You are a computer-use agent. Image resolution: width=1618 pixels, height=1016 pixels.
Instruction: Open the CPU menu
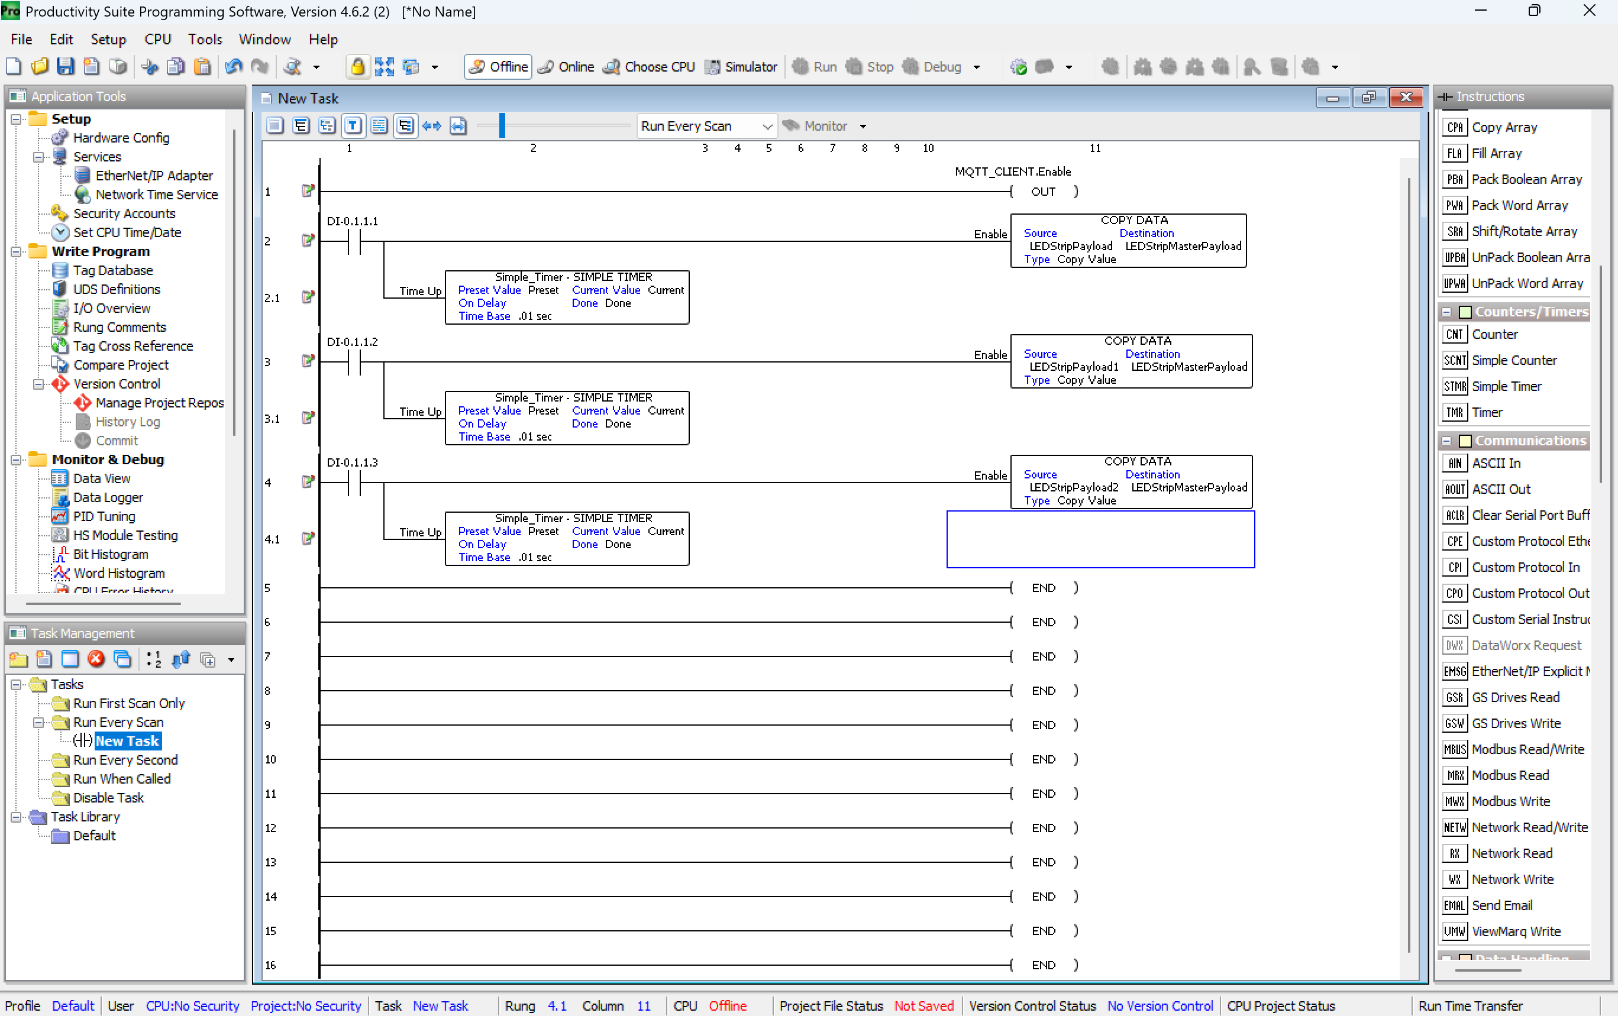[158, 39]
